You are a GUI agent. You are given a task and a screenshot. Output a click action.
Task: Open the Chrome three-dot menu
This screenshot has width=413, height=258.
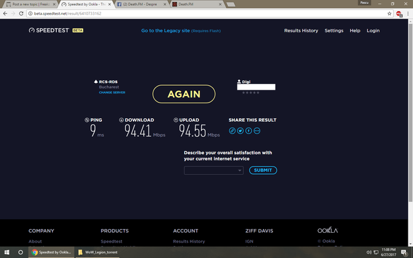pos(408,14)
